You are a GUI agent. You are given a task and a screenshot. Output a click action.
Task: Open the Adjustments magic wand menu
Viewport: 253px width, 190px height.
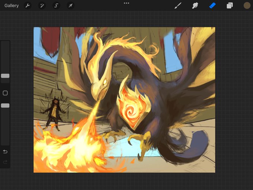click(x=42, y=6)
